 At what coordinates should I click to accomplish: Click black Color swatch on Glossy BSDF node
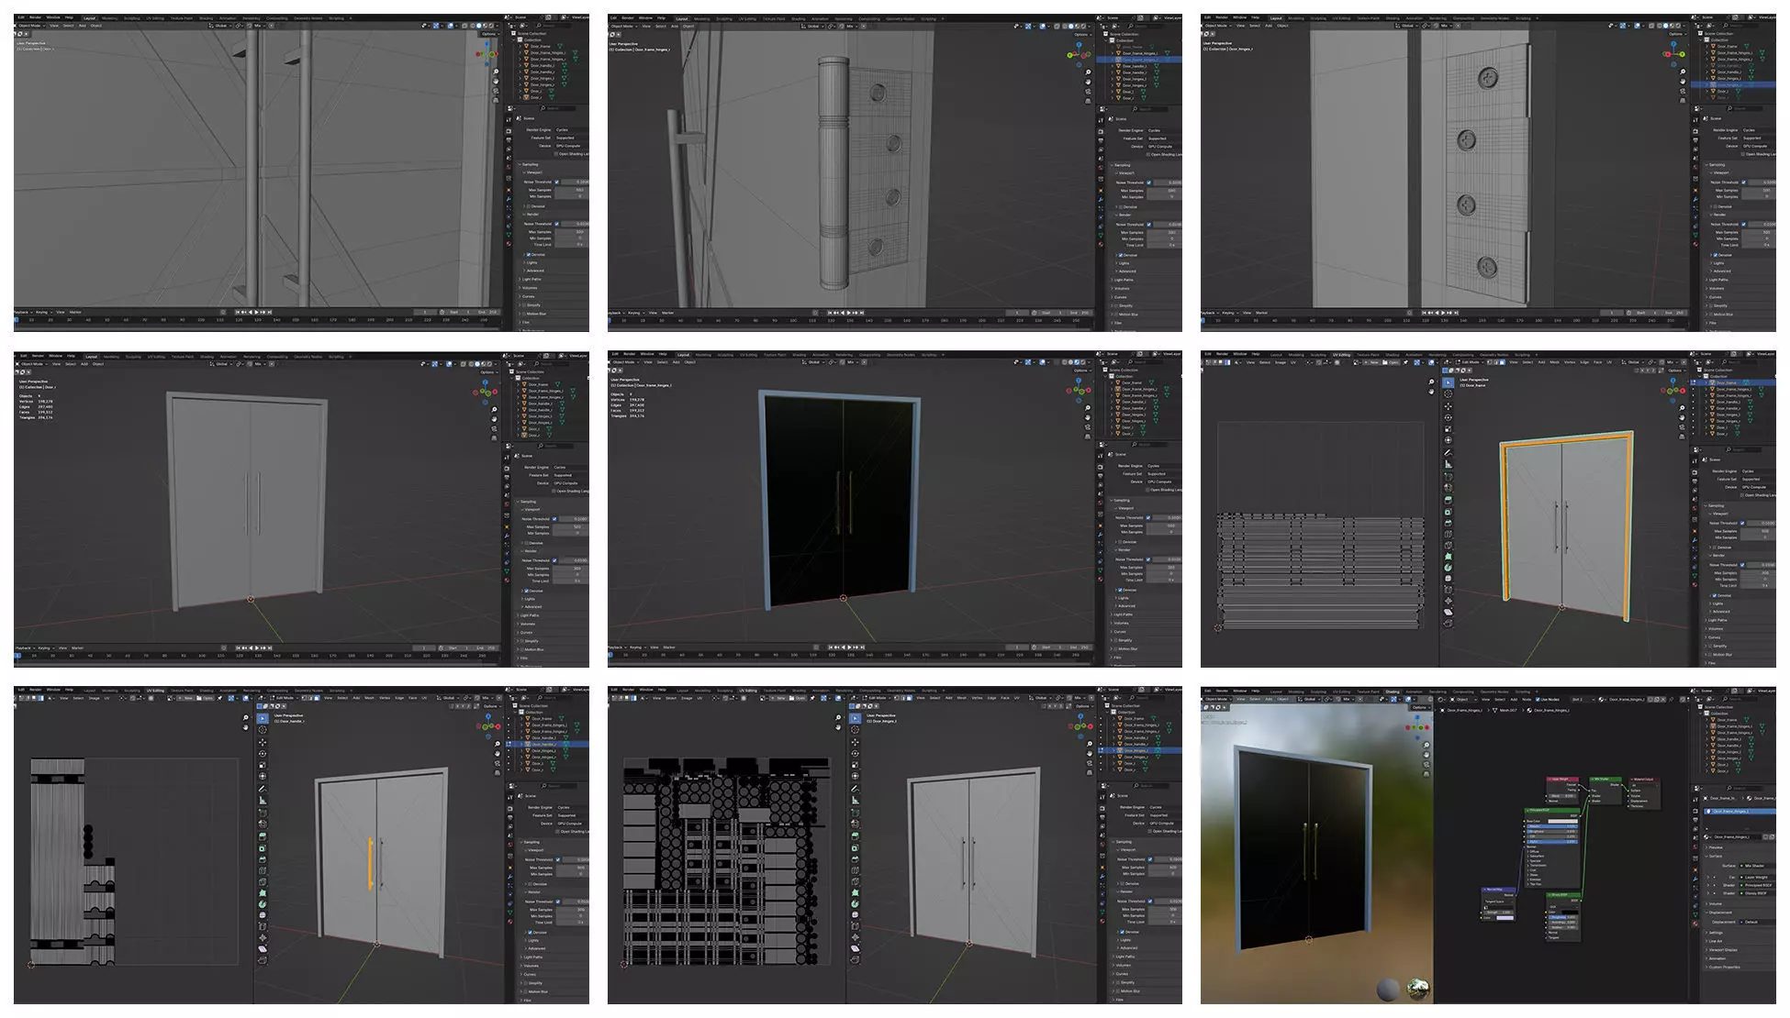click(x=1570, y=913)
